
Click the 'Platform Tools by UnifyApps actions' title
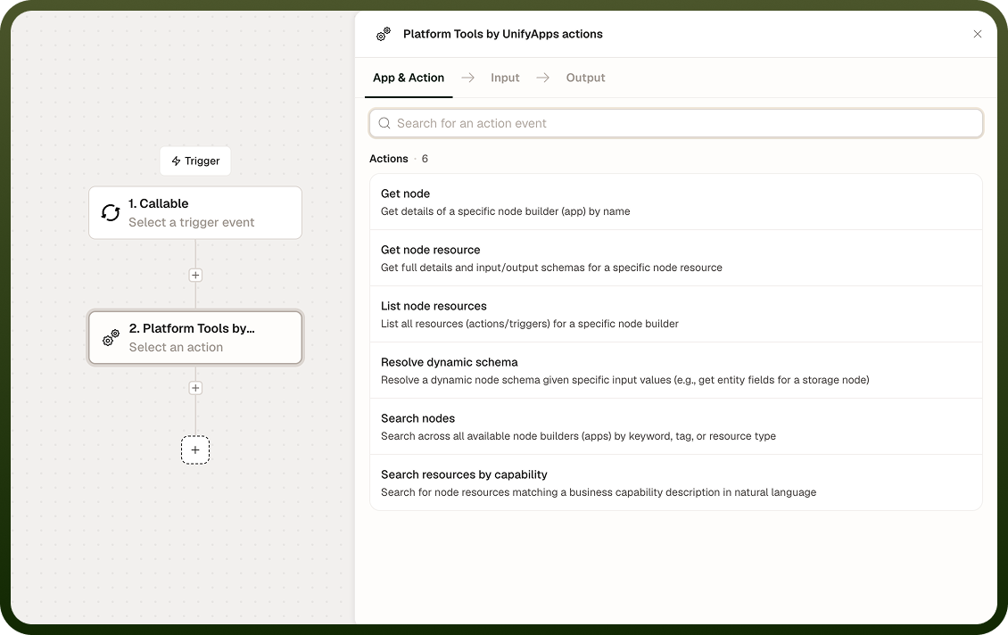coord(503,34)
